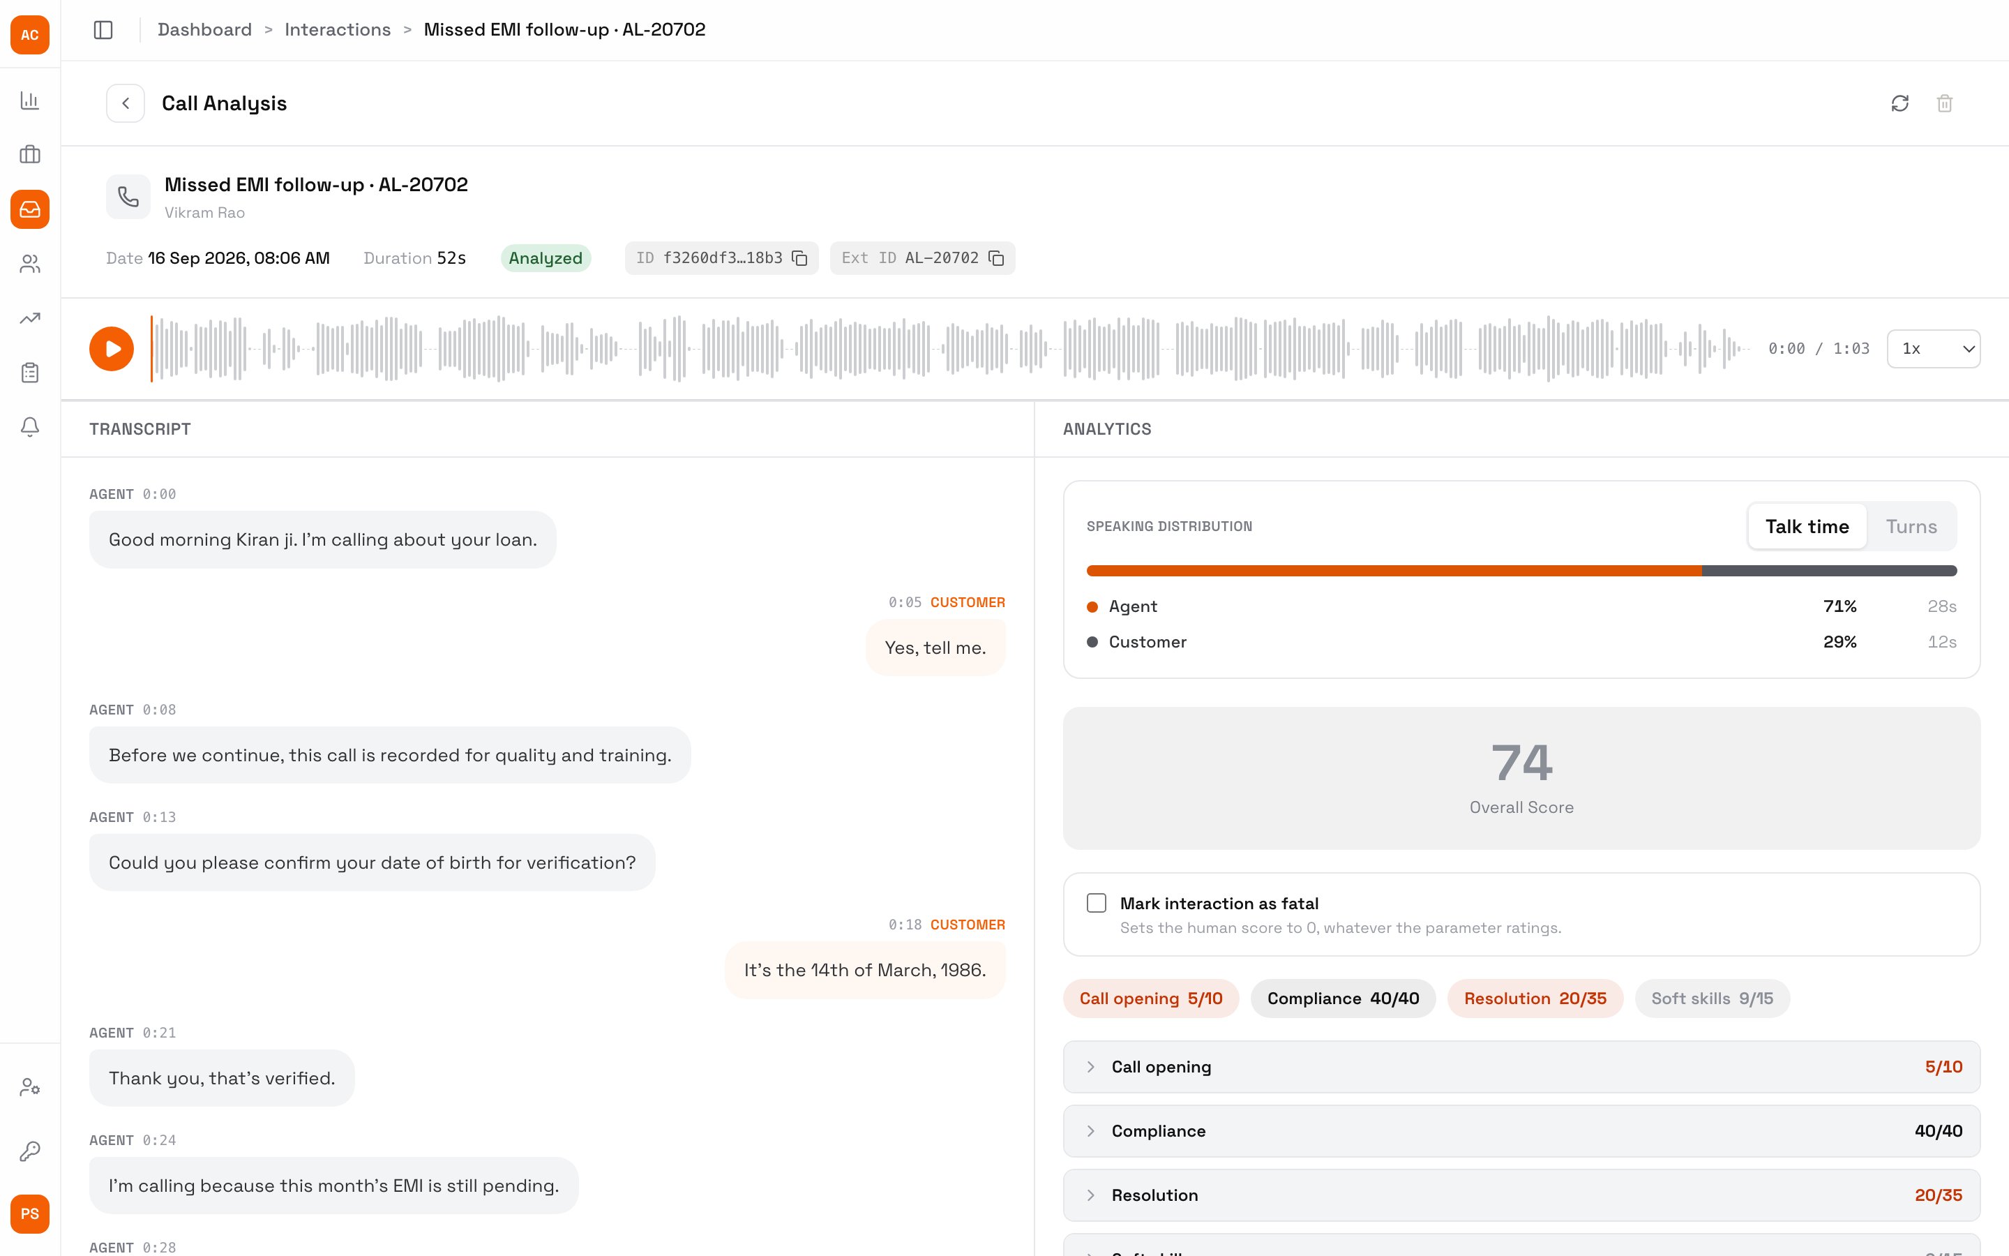Expand the Compliance 40/40 row
This screenshot has height=1256, width=2009.
point(1521,1130)
